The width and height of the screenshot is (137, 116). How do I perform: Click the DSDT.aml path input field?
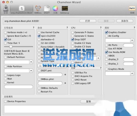(x=50, y=75)
